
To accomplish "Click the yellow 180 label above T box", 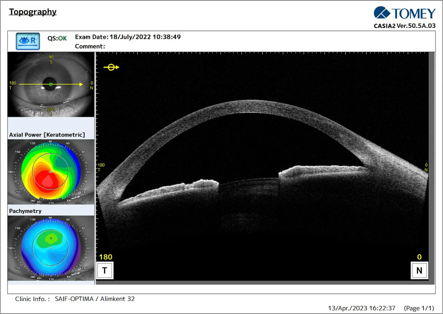I will click(106, 257).
